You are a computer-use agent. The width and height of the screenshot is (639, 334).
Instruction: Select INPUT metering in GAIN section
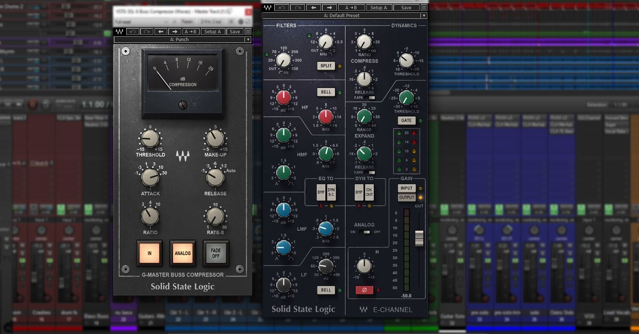[x=406, y=188]
